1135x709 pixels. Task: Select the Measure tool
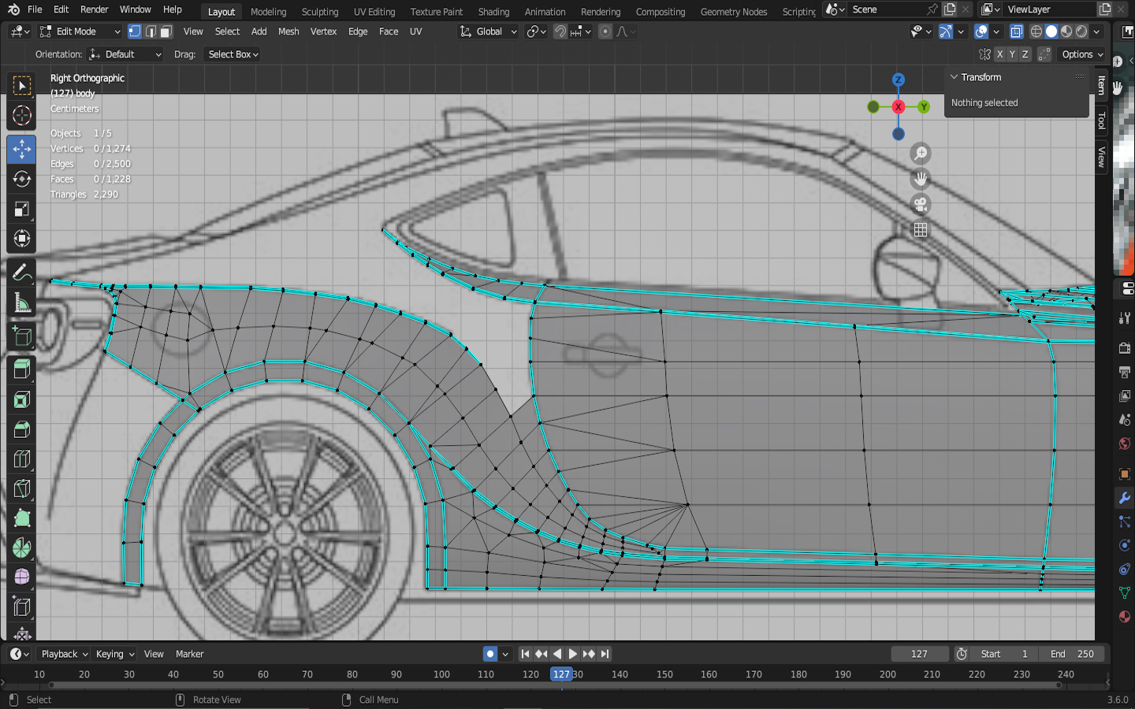pyautogui.click(x=21, y=304)
